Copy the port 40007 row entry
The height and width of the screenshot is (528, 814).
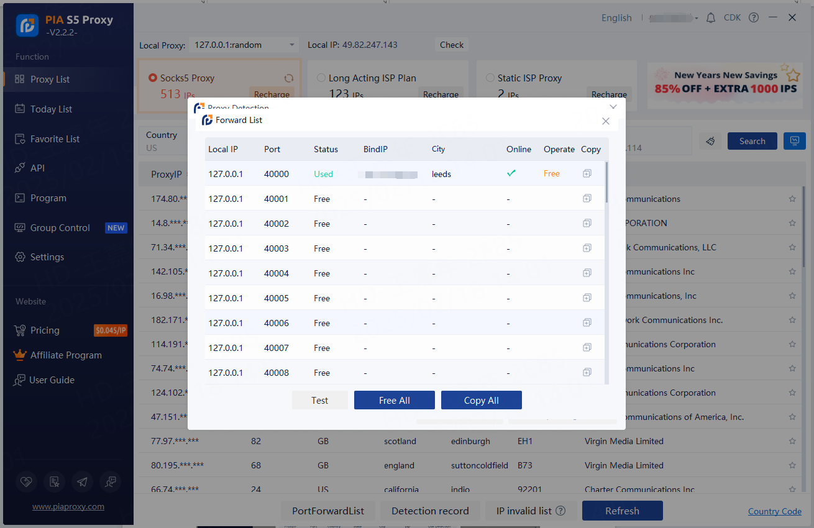[x=587, y=348]
